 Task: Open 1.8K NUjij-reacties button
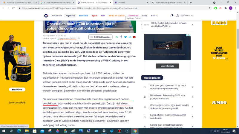tap(100, 37)
